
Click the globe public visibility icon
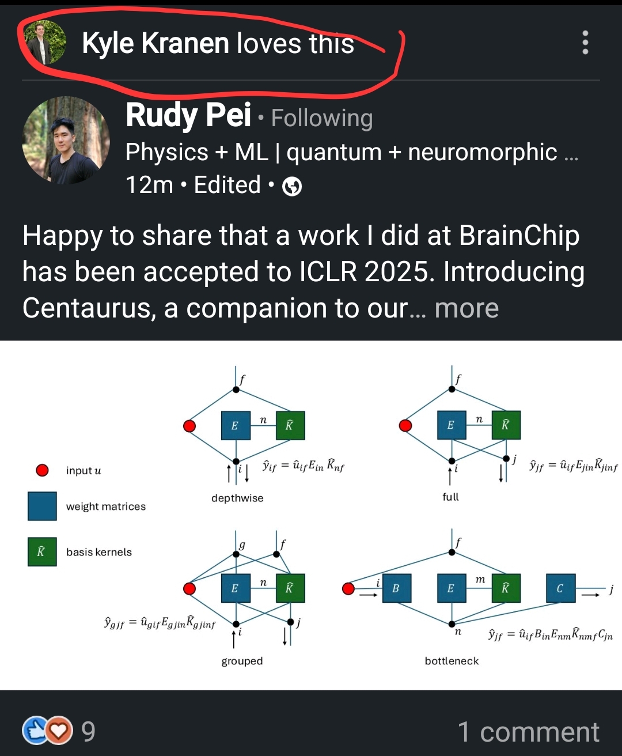(292, 186)
